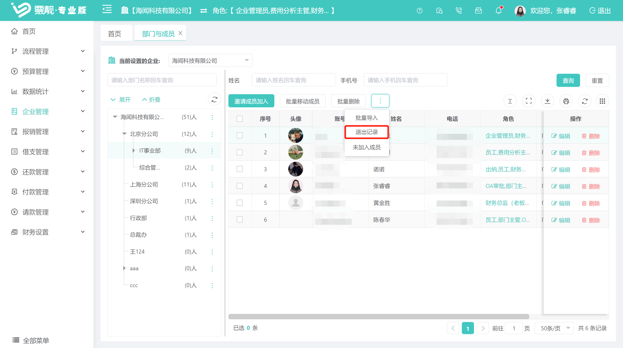Check the checkbox for 陈春华
The image size is (623, 348).
[239, 219]
